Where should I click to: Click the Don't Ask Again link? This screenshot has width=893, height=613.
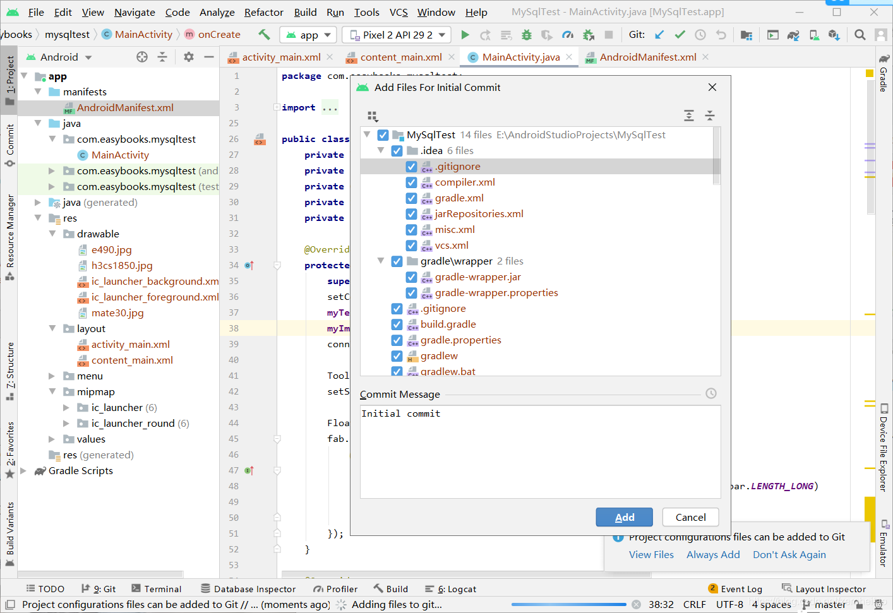789,554
